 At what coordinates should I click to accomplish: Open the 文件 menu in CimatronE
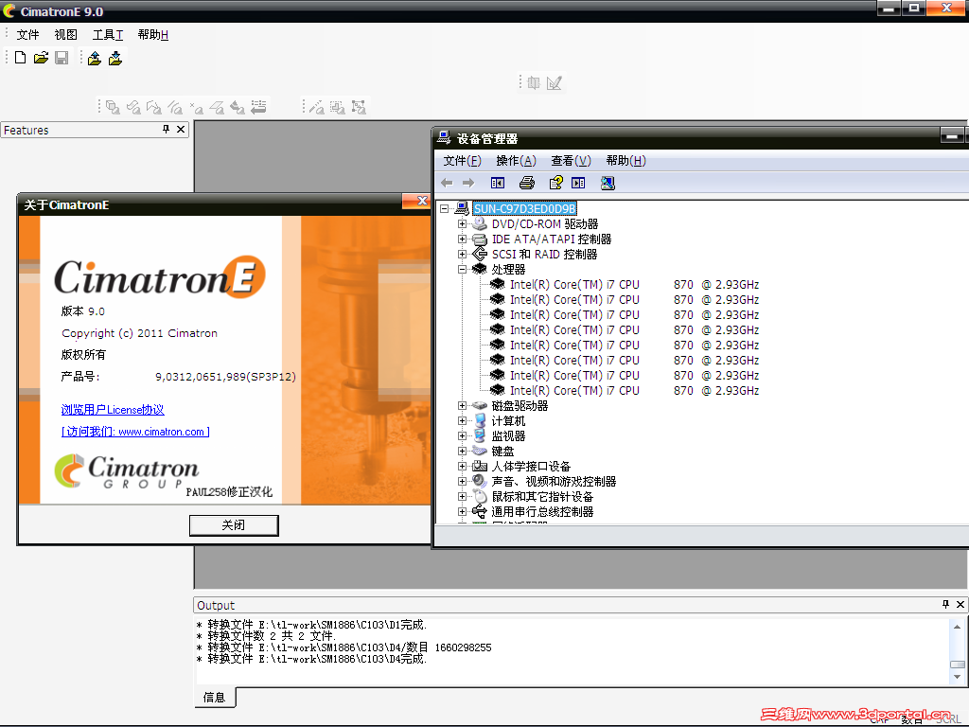point(27,35)
